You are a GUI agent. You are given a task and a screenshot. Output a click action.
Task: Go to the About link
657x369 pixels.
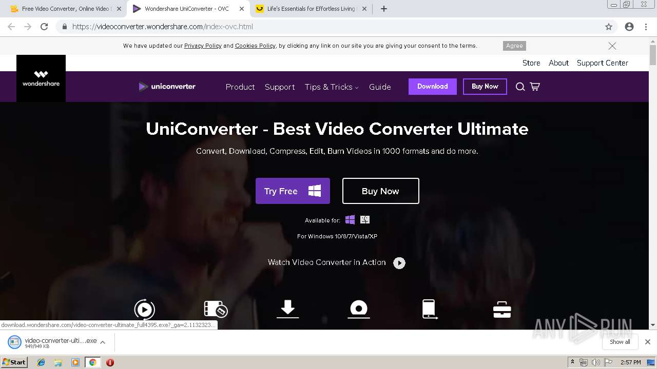tap(558, 63)
